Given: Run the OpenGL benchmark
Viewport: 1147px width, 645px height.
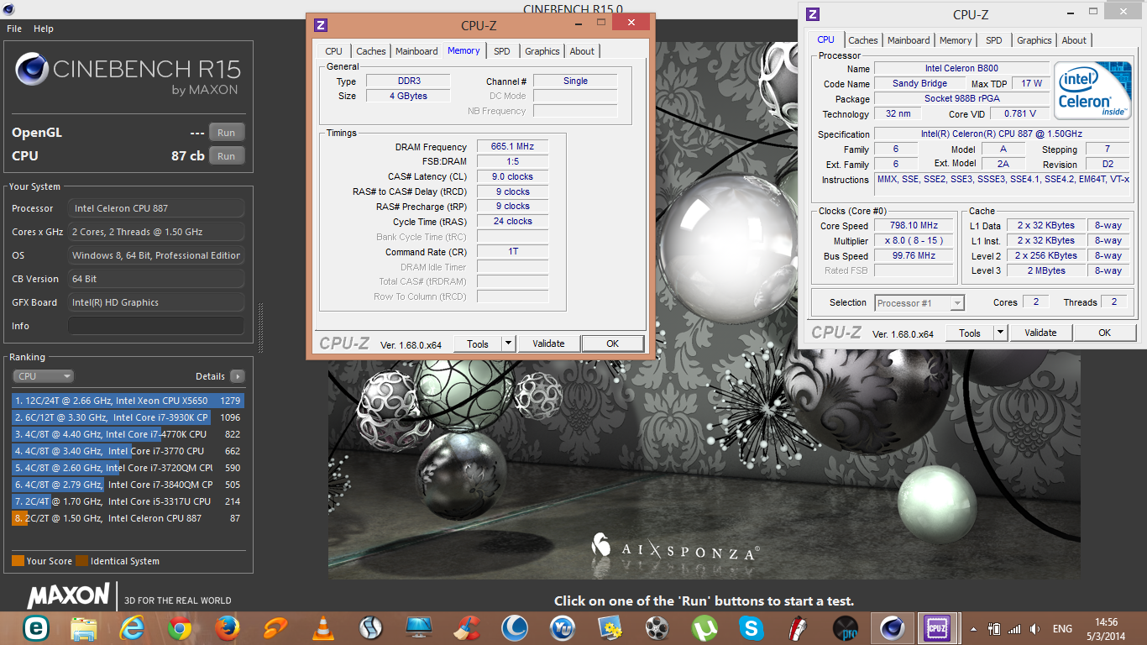Looking at the screenshot, I should click(227, 133).
